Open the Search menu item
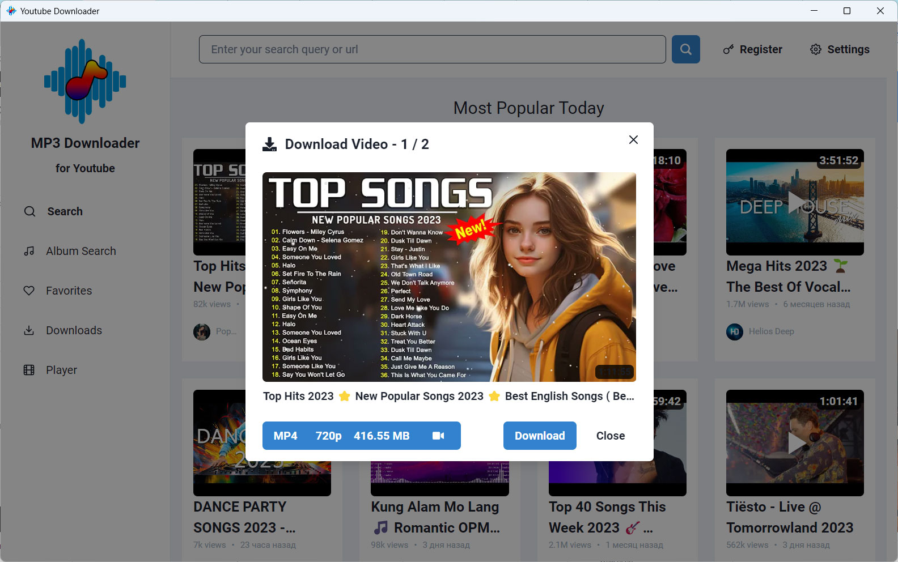The height and width of the screenshot is (562, 898). [x=65, y=211]
